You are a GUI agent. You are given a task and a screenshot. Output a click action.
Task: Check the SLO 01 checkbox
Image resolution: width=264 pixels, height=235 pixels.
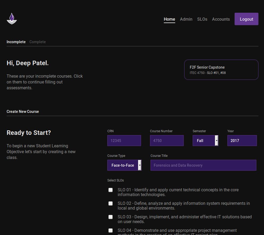coord(110,190)
